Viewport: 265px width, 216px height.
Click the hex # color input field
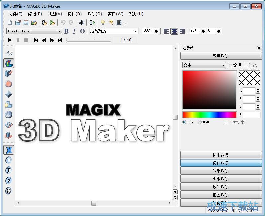click(252, 115)
